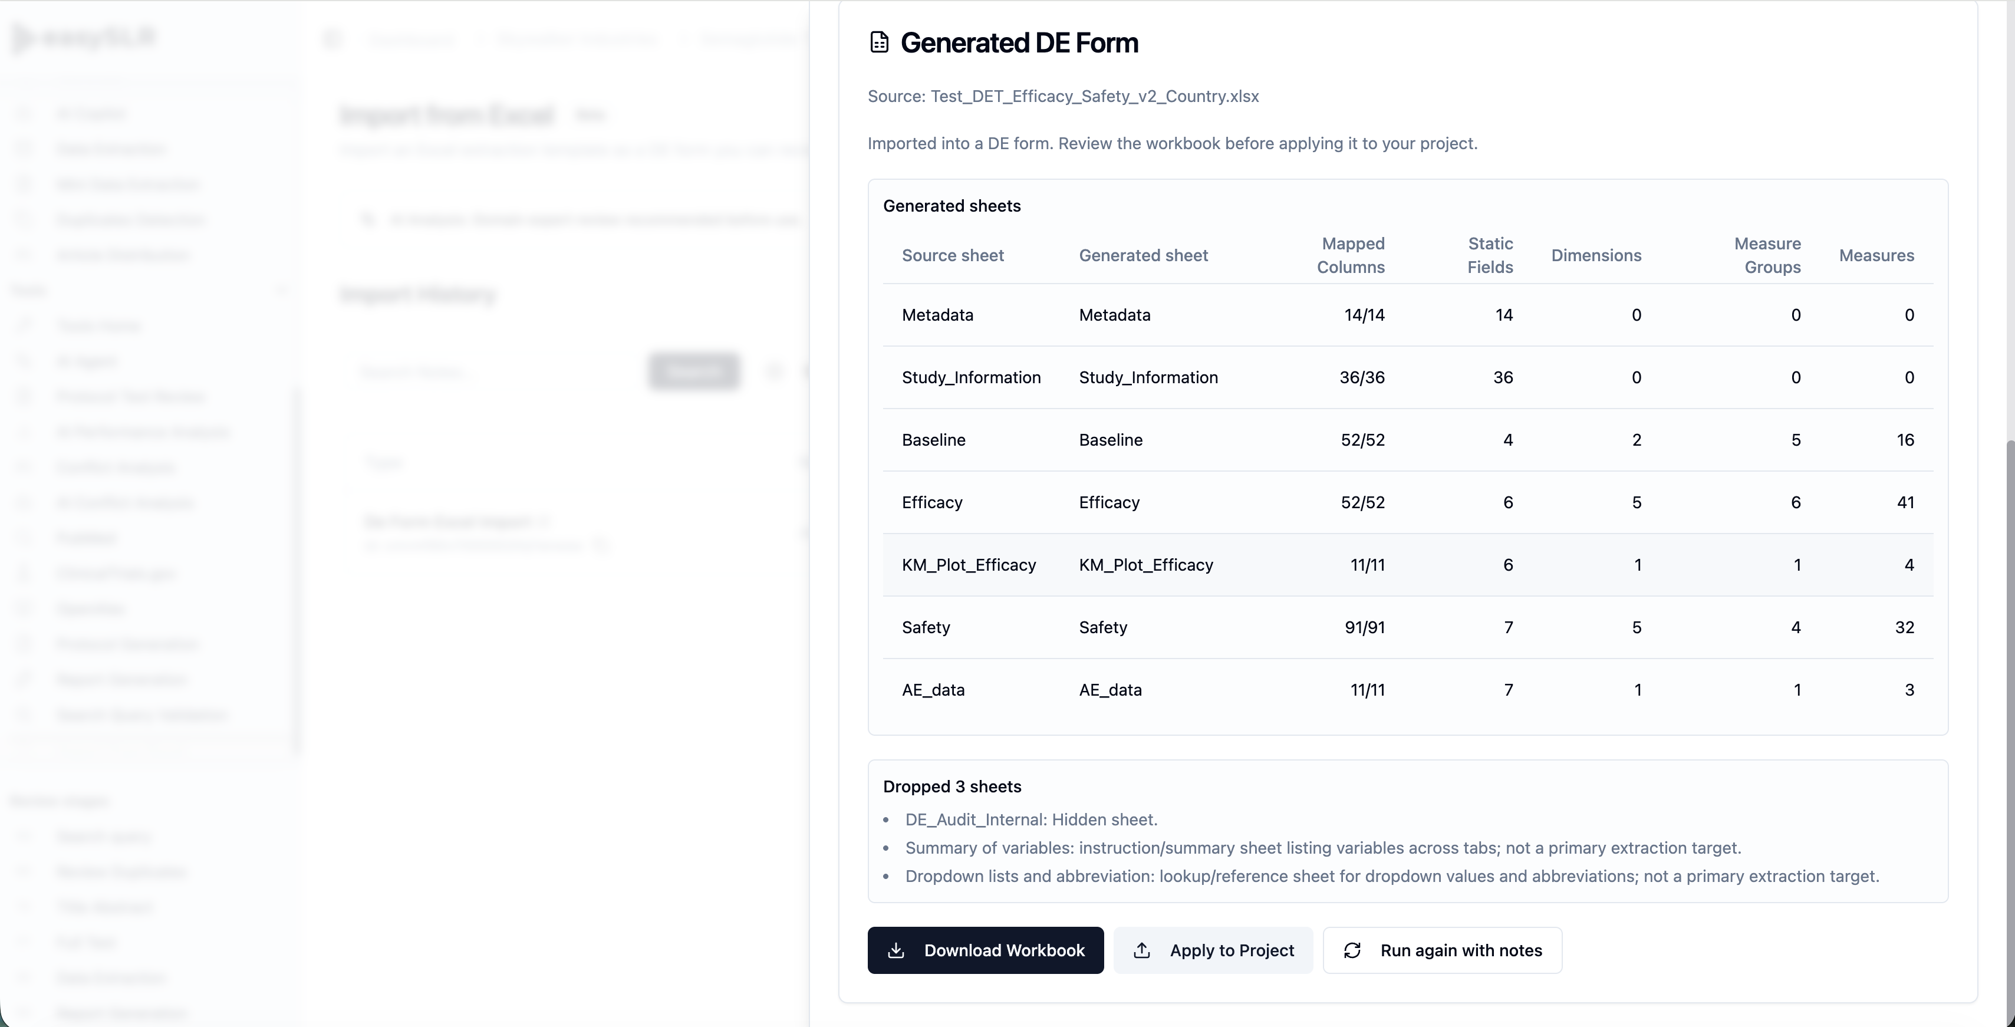This screenshot has height=1027, width=2015.
Task: Click the Efficacy measures value 41
Action: (1905, 502)
